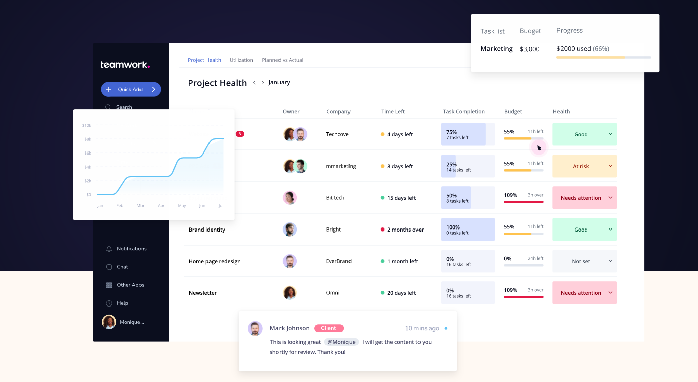Click the red 8 notification badge

pos(240,134)
